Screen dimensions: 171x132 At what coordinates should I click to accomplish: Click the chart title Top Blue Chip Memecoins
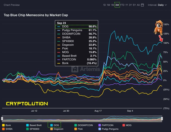(36, 15)
